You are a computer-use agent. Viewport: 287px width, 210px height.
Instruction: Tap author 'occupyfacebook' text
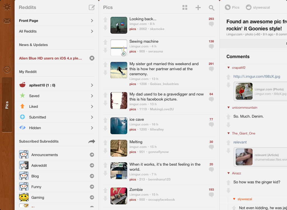tap(161, 200)
